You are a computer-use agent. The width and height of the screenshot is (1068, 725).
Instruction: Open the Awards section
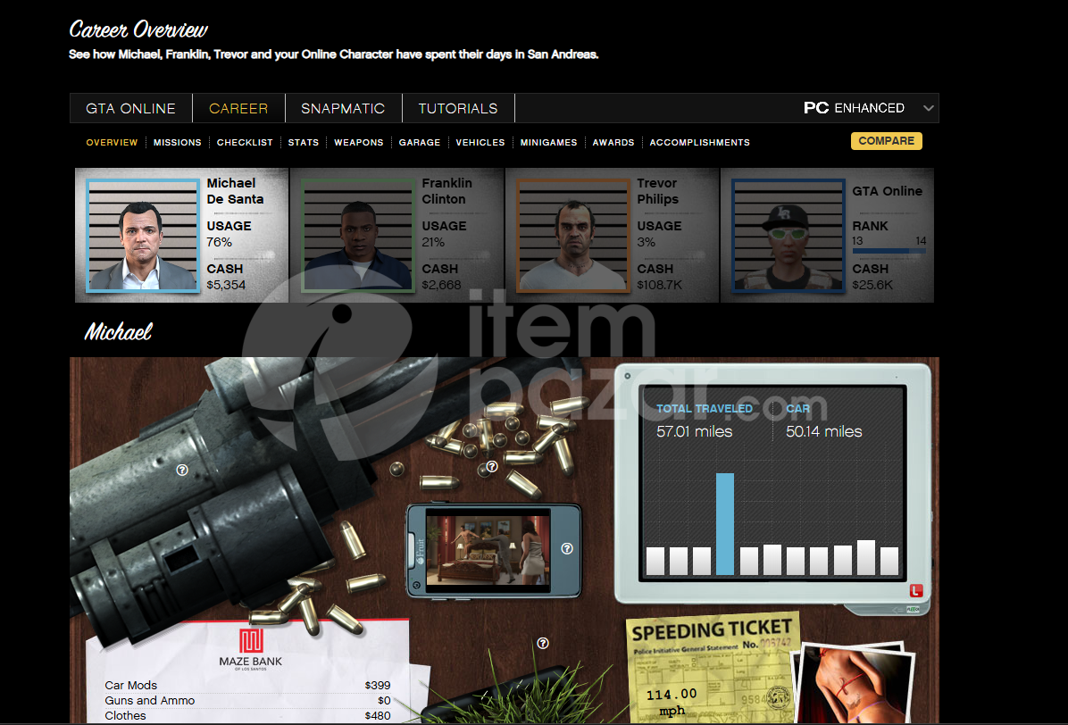(x=613, y=142)
